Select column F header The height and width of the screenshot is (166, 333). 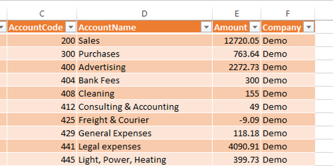pos(288,14)
